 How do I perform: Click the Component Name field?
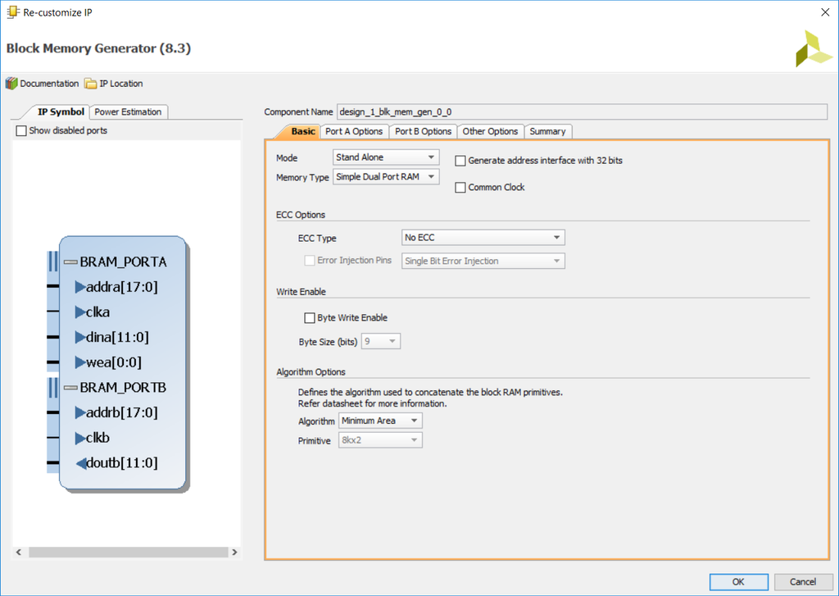pyautogui.click(x=583, y=112)
